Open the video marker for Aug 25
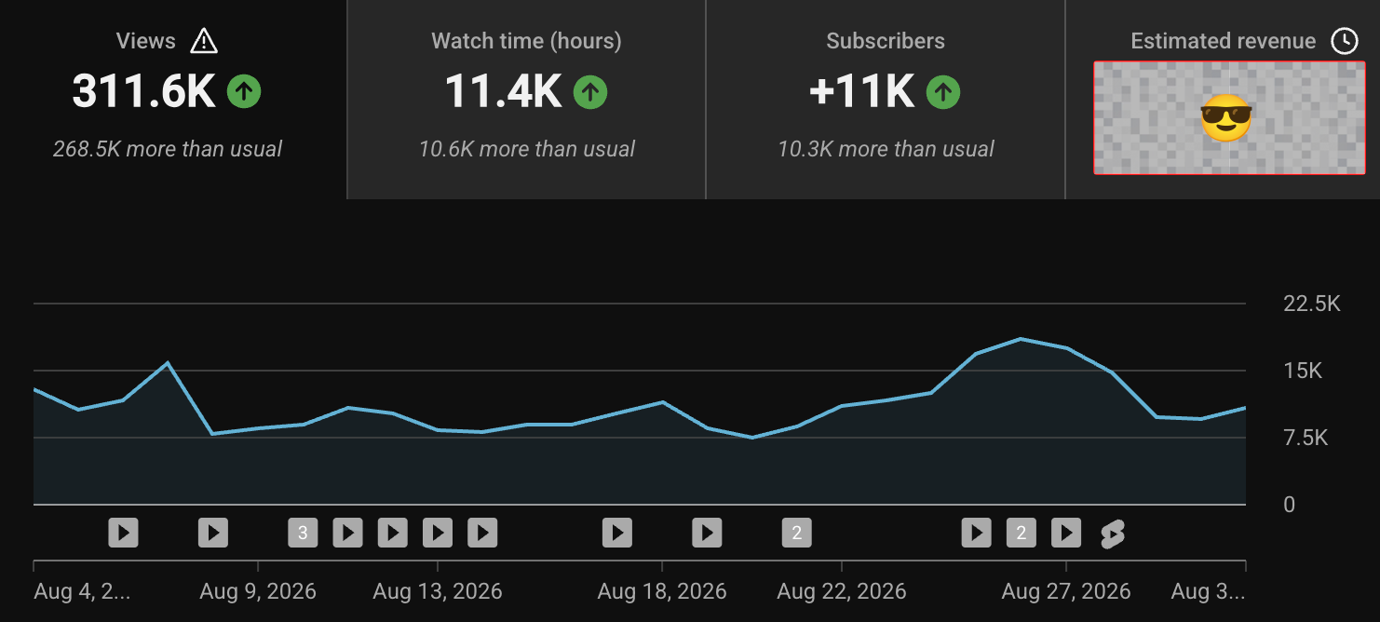 click(976, 533)
